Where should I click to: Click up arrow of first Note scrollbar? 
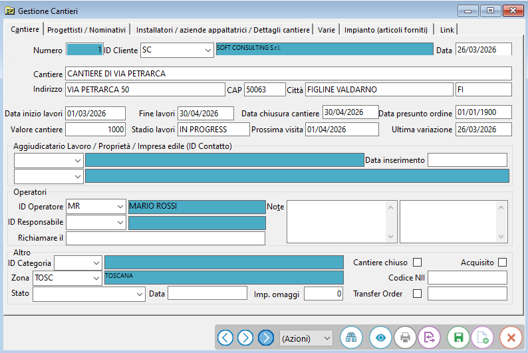click(x=390, y=207)
